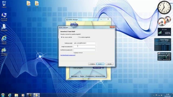This screenshot has height=97, width=173.
Task: Click the help question-mark icon beside Add Project
Action: 103,68
